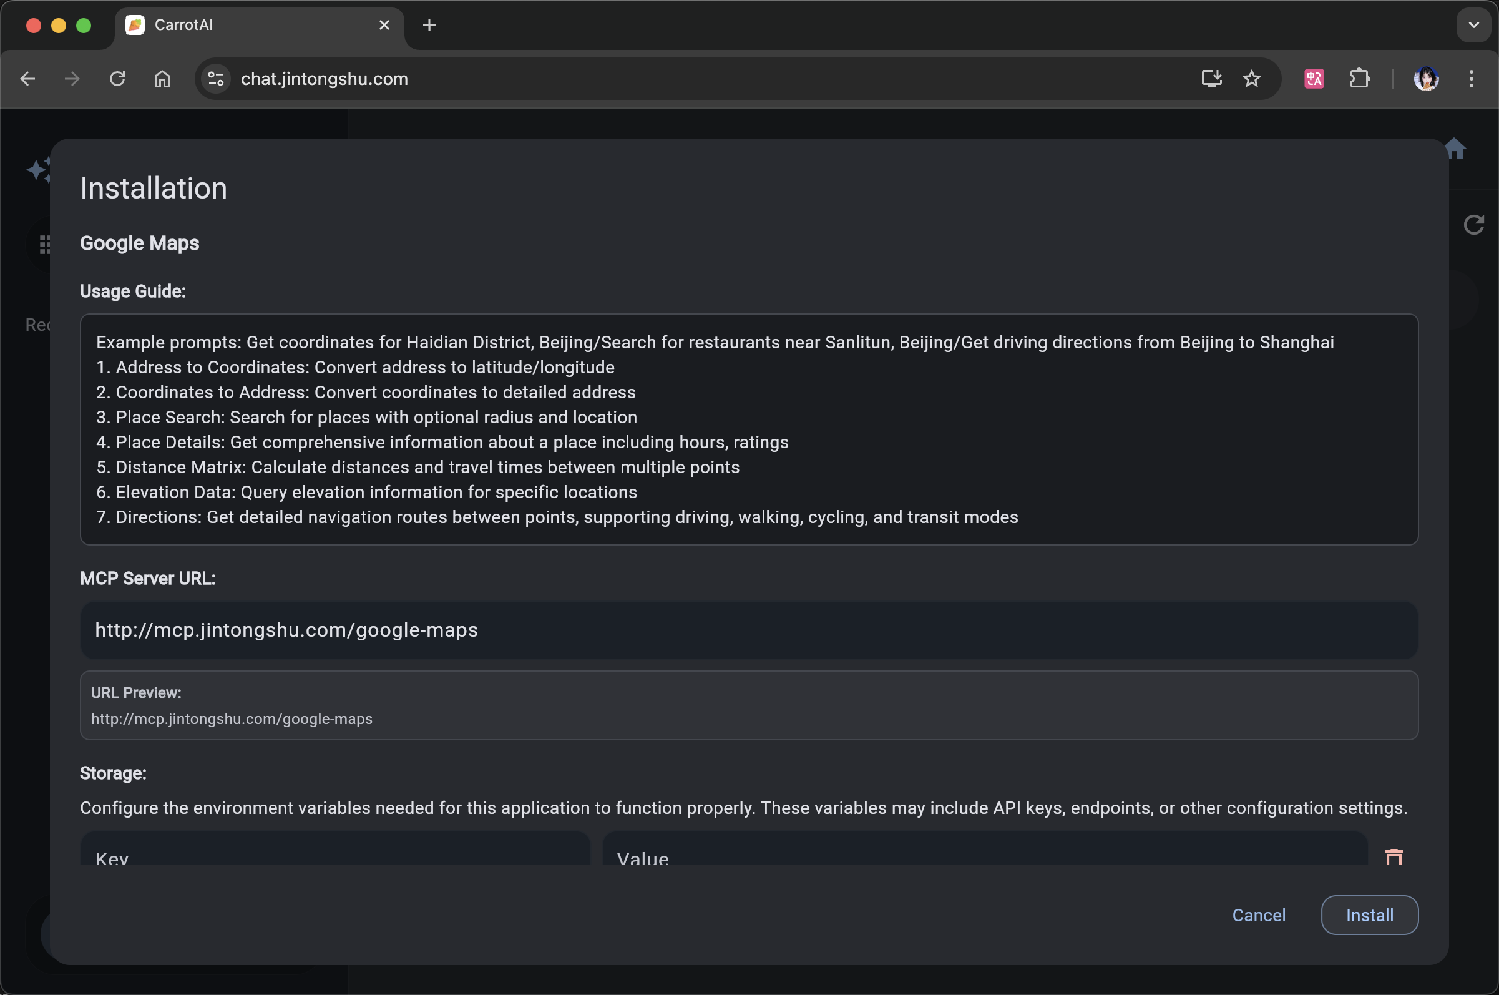Open the user profile avatar
The height and width of the screenshot is (995, 1499).
pos(1425,79)
